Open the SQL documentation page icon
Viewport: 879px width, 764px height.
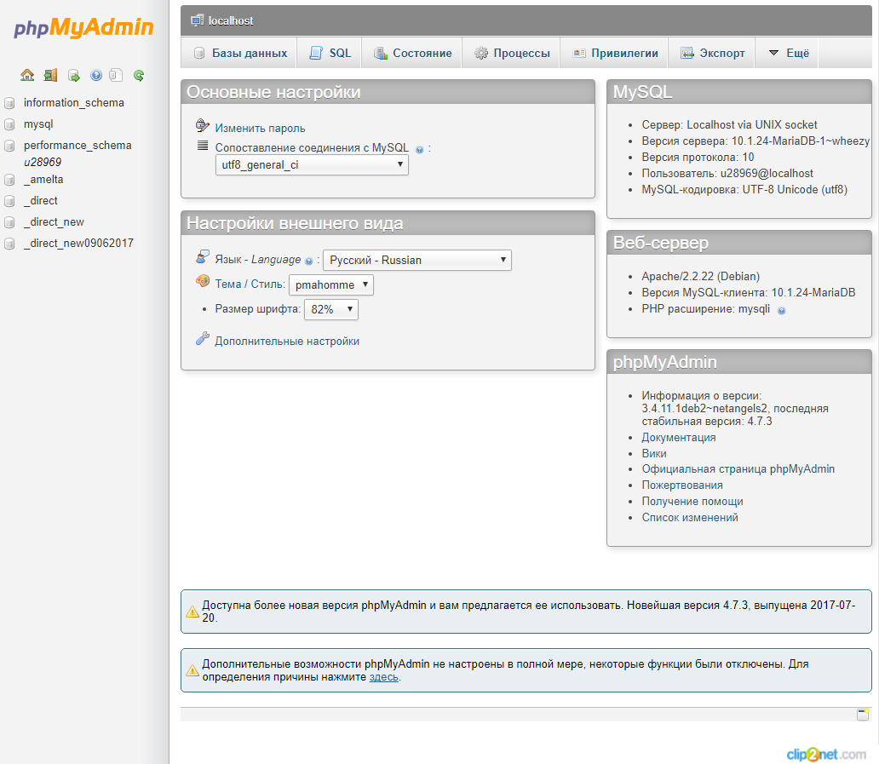116,75
